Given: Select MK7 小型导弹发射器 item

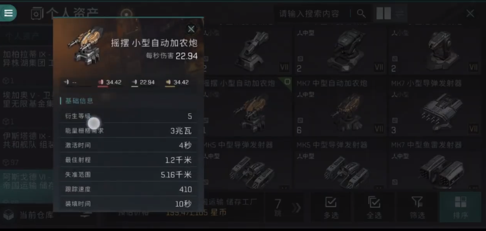Looking at the screenshot, I should click(x=435, y=107).
